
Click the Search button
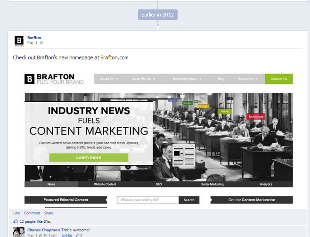click(x=189, y=200)
